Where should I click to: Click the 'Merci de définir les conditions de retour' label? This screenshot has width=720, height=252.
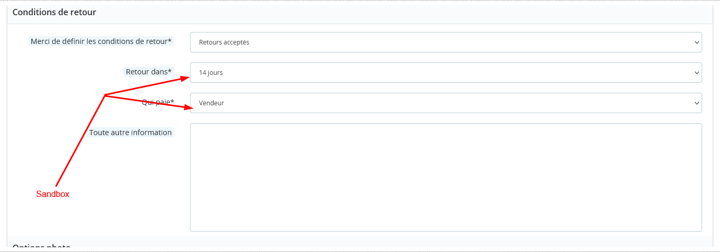[x=101, y=41]
